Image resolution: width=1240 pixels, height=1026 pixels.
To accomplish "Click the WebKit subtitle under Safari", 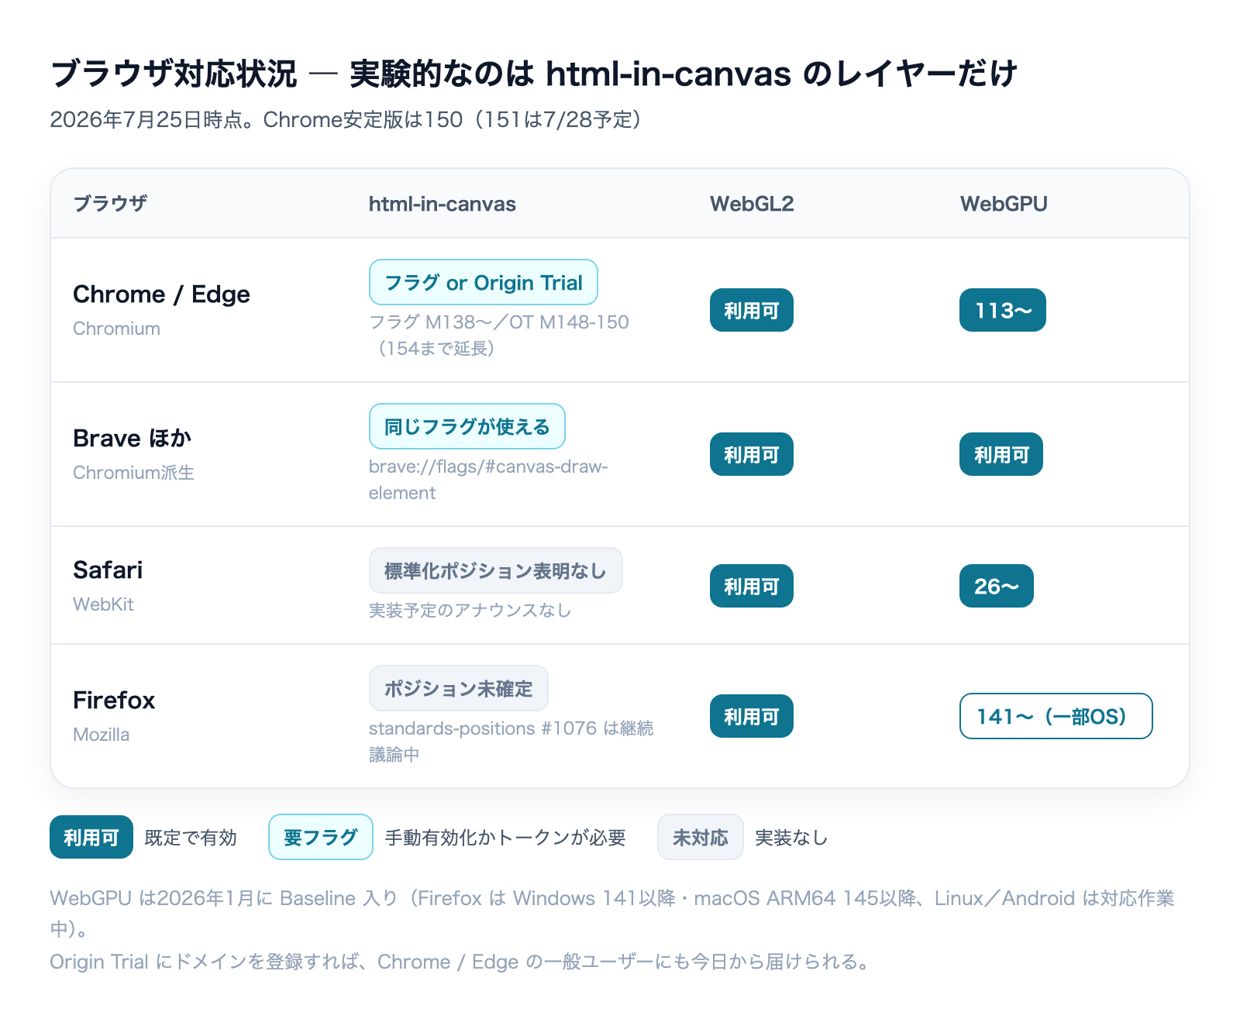I will click(103, 604).
